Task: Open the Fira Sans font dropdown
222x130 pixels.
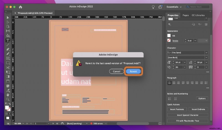Action: 206,53
